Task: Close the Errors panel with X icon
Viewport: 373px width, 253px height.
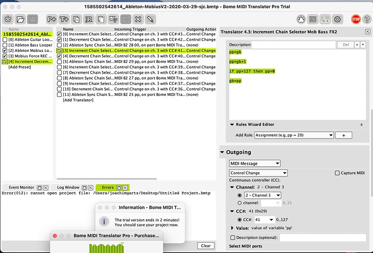Action: click(125, 187)
